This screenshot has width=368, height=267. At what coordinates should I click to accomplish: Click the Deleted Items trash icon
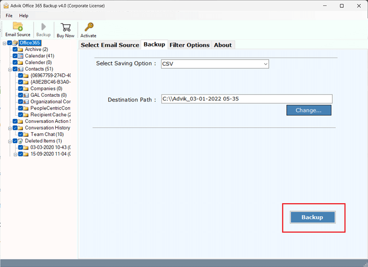tap(20, 141)
